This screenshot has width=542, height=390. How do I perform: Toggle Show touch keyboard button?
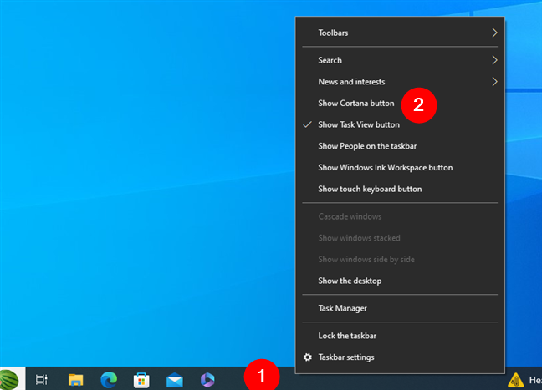click(400, 189)
